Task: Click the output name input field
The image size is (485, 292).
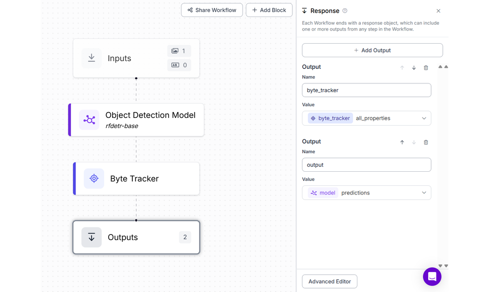Action: pyautogui.click(x=367, y=165)
